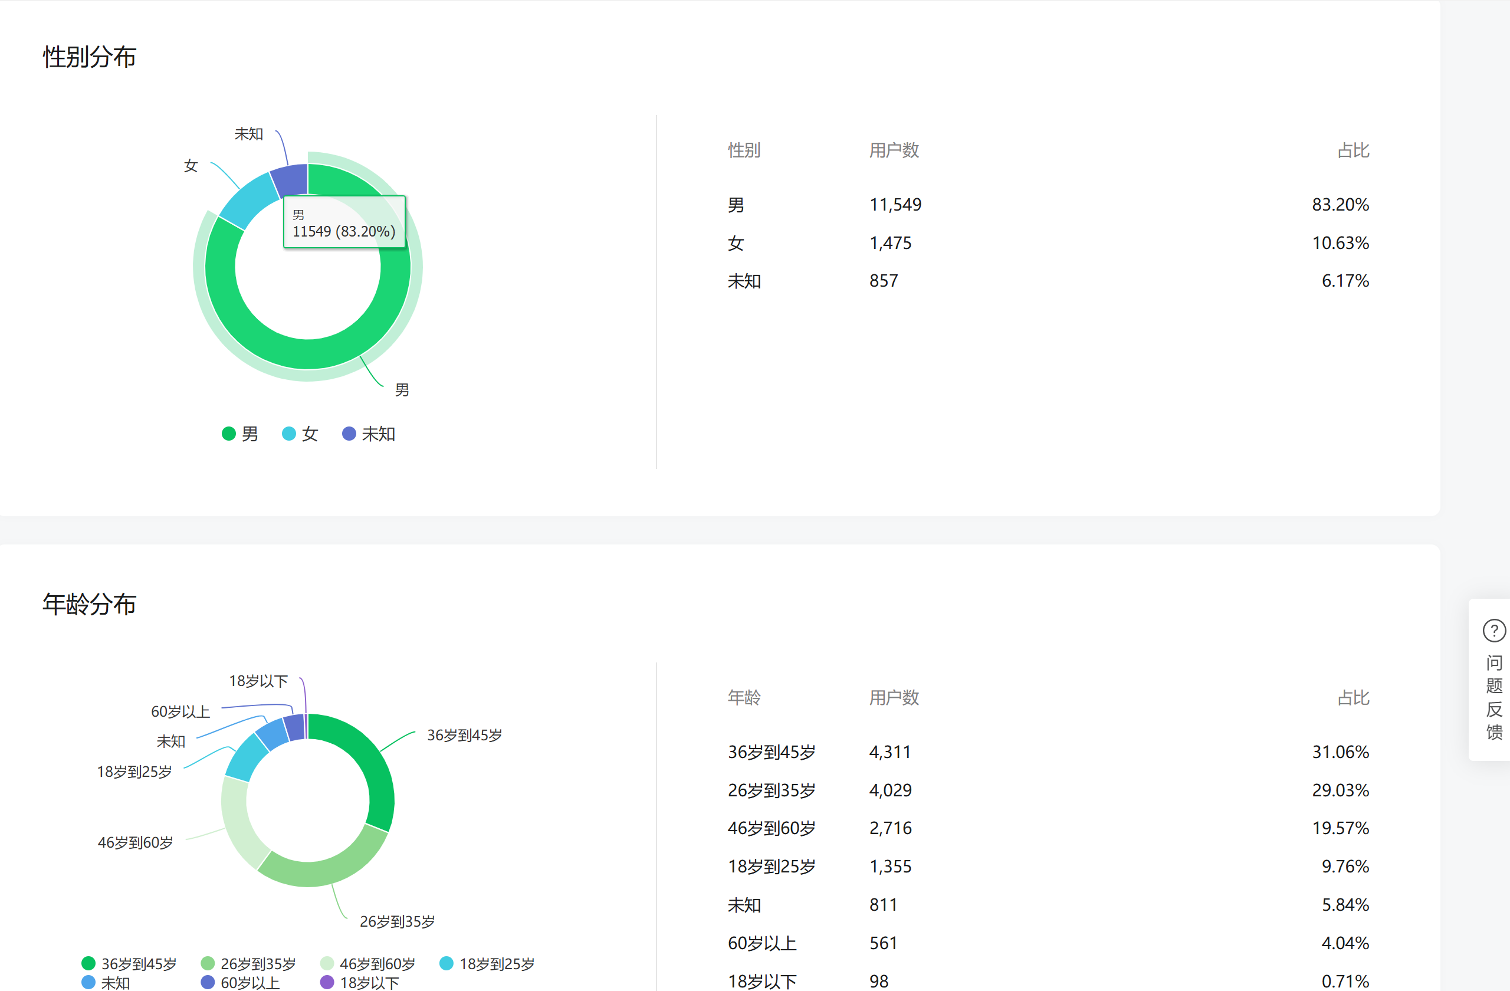Viewport: 1510px width, 991px height.
Task: Click 用户数 header in age table
Action: (894, 698)
